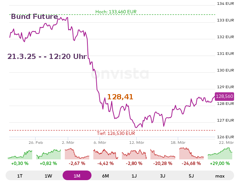The width and height of the screenshot is (240, 182).
Task: Switch chart to 6M range
Action: (106, 176)
